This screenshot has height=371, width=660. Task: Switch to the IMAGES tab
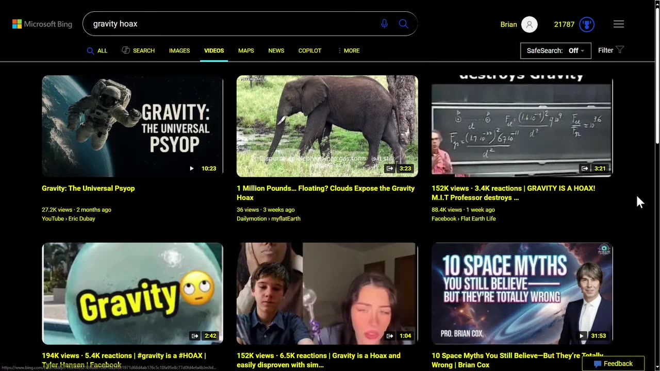(179, 50)
